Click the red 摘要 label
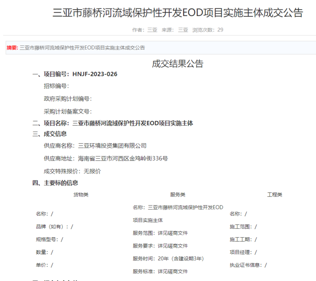The height and width of the screenshot is (281, 316). (12, 48)
